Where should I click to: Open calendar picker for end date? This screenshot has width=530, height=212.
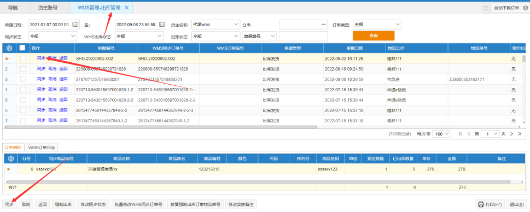pyautogui.click(x=162, y=24)
